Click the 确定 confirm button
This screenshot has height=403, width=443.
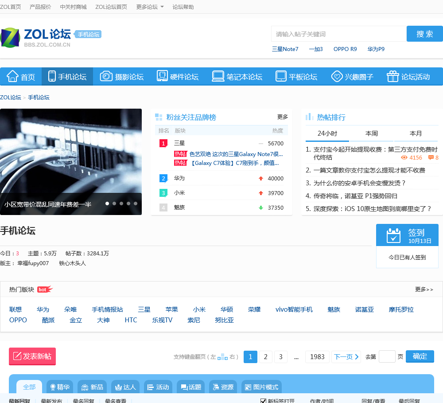(420, 356)
